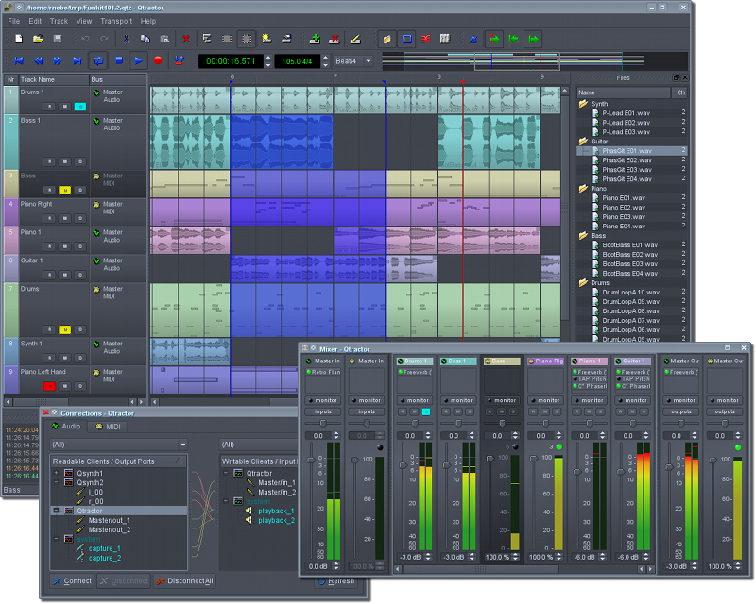The height and width of the screenshot is (604, 756).
Task: Collapse the Qtractor output ports node
Action: 56,511
